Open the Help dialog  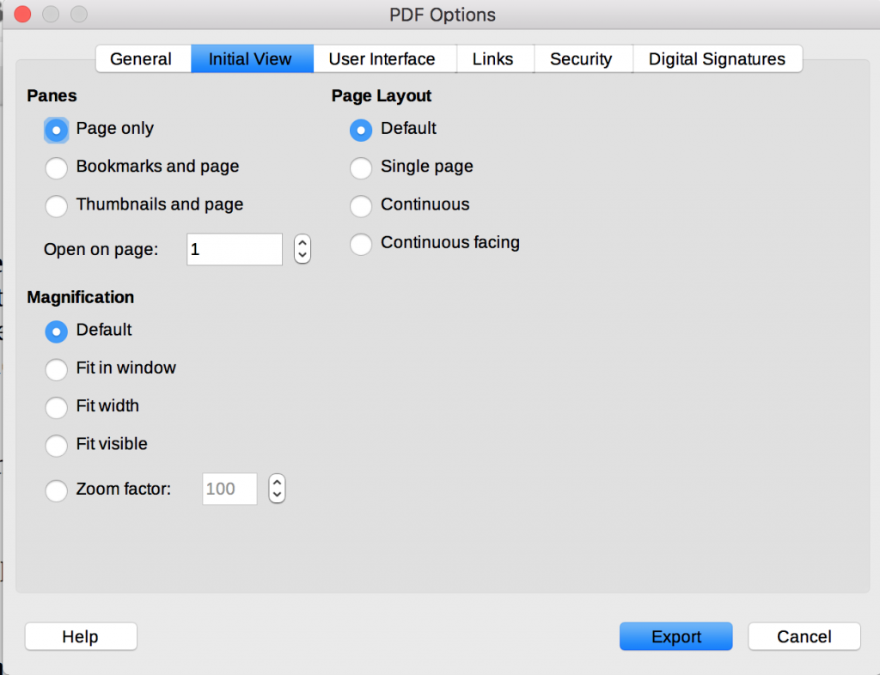(x=80, y=636)
